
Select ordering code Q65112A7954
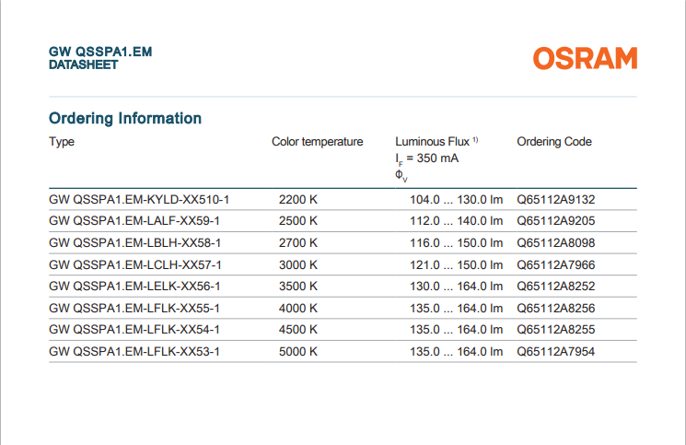[556, 351]
